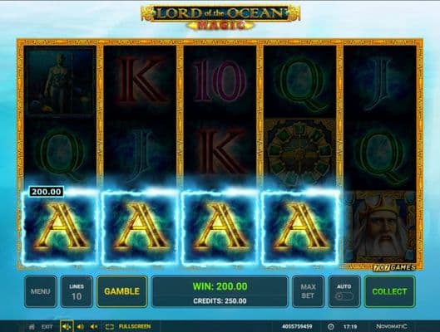Click the Exit text in bottom bar
This screenshot has width=440, height=332.
tap(47, 327)
